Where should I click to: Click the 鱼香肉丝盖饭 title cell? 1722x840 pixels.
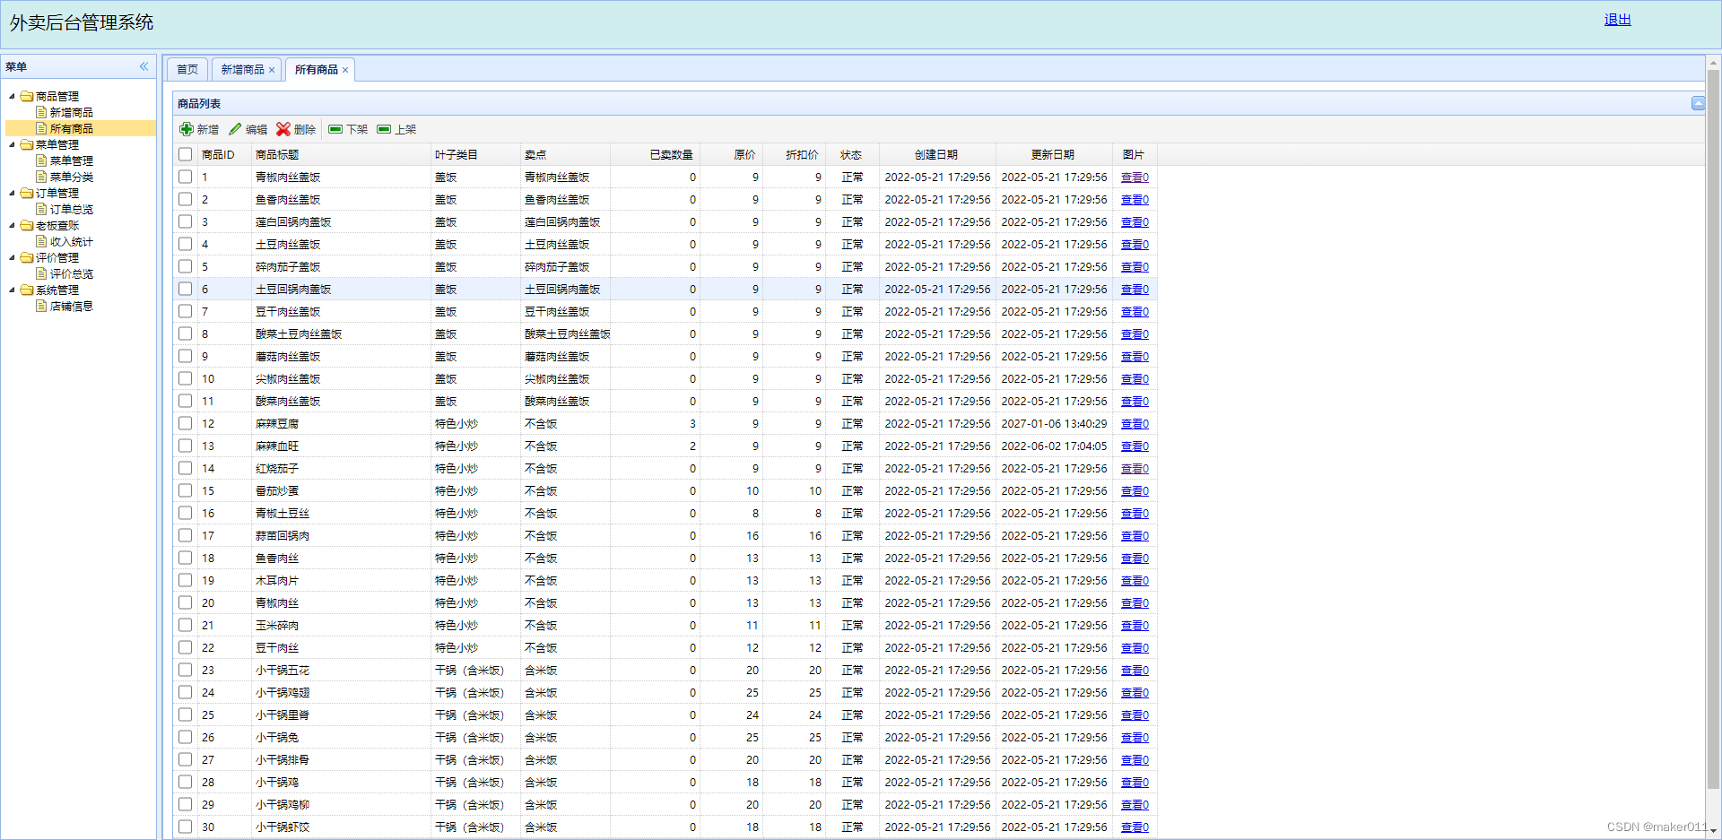341,199
